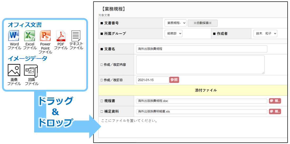Click the text file document icon
The height and width of the screenshot is (144, 290).
point(76,36)
